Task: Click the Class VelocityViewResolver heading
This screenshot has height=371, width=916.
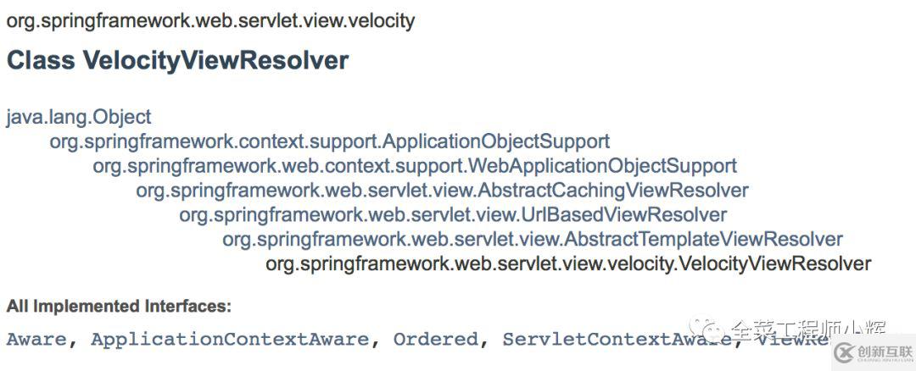Action: pos(177,61)
